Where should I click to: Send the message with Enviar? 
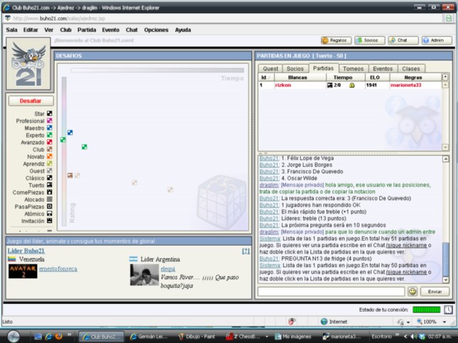pyautogui.click(x=435, y=292)
